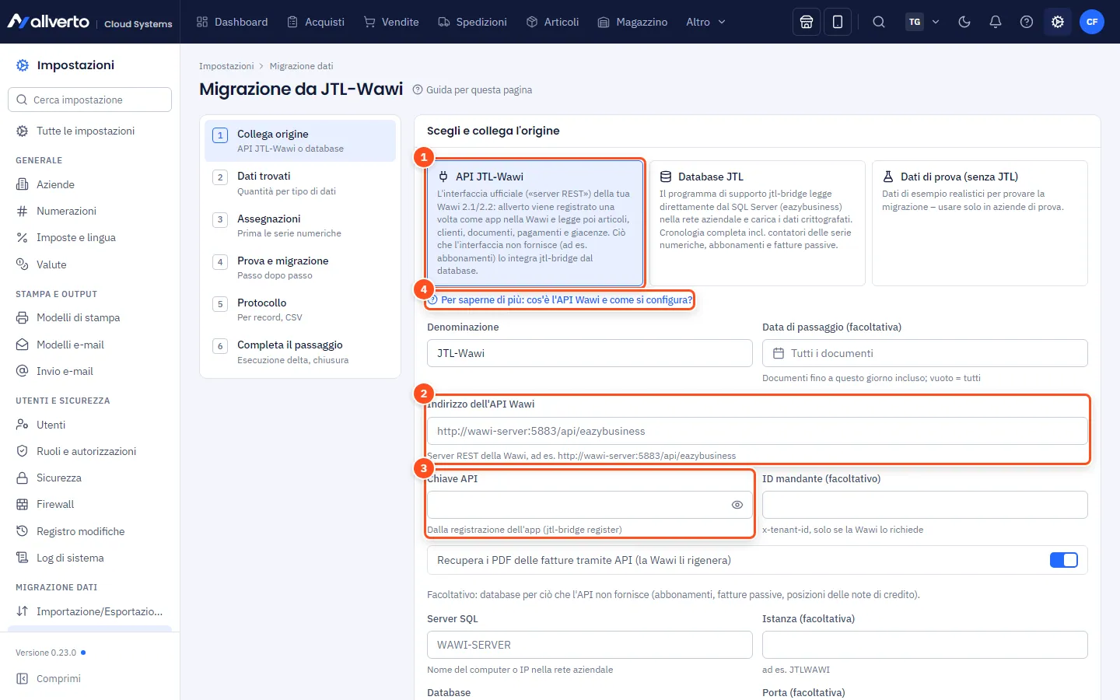Go to step 5 Protocollo

[x=300, y=310]
